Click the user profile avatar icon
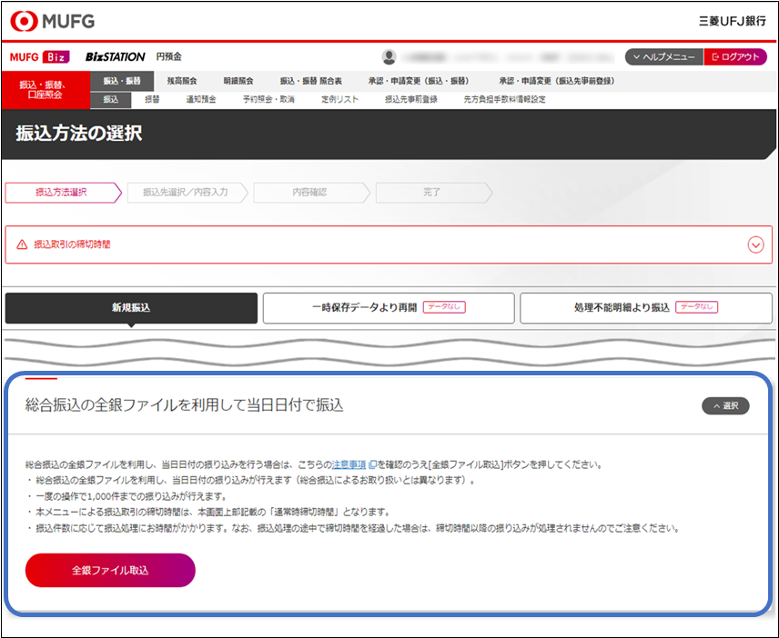779x638 pixels. [x=389, y=57]
